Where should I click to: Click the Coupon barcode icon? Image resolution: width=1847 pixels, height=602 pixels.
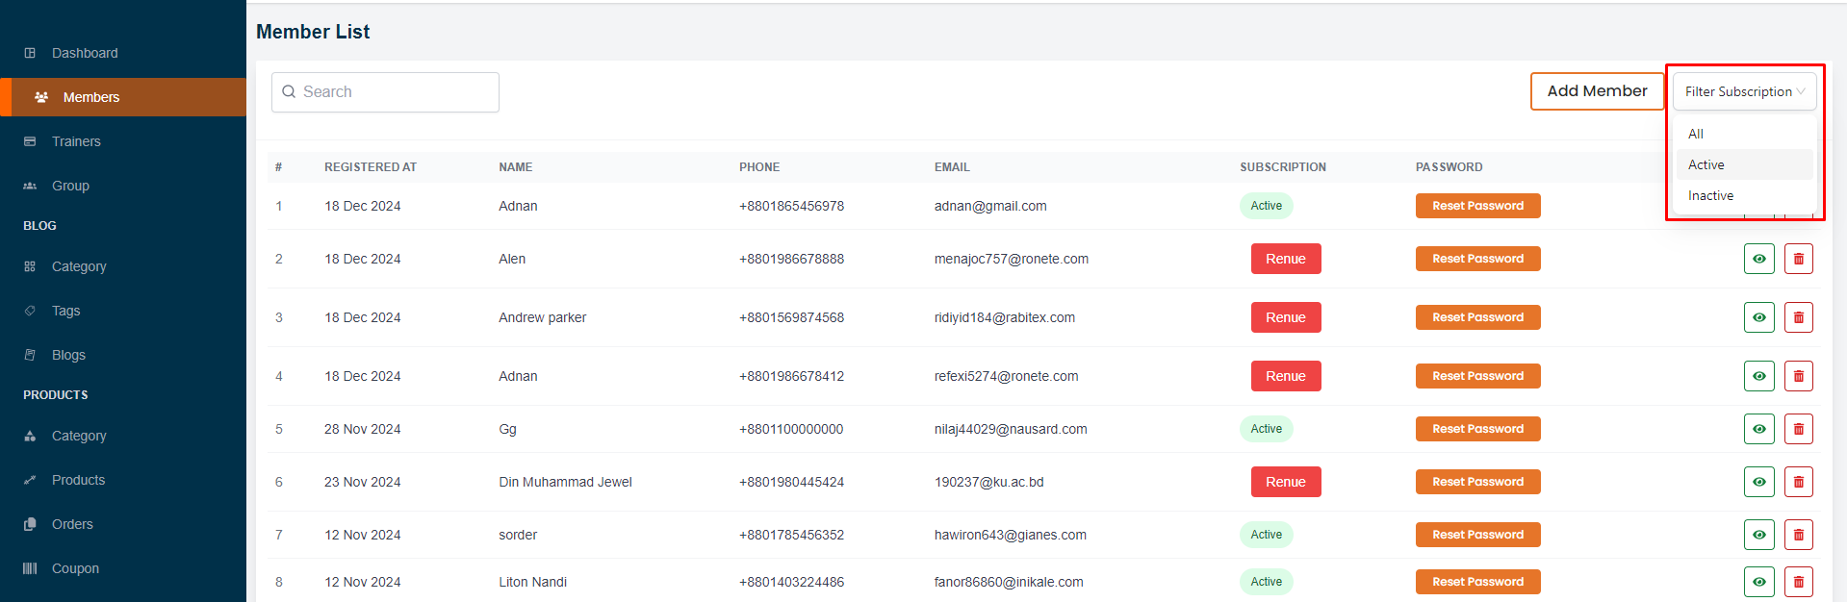[30, 568]
